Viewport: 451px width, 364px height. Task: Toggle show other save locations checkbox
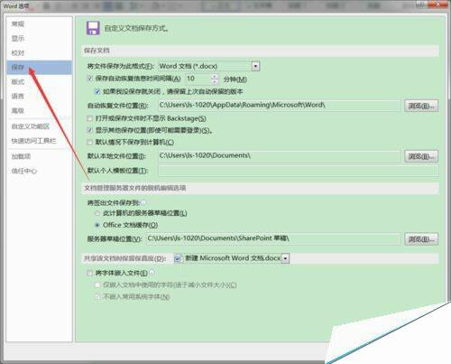click(x=89, y=130)
